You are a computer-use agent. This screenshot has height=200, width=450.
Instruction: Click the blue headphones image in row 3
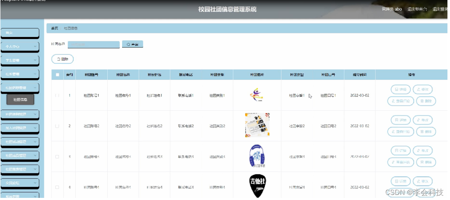pyautogui.click(x=257, y=156)
